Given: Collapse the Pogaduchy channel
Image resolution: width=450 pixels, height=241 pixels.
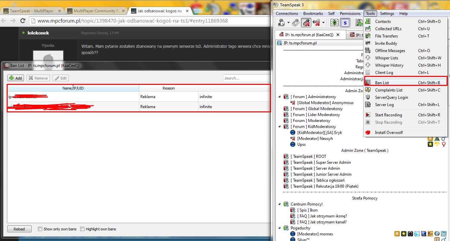Looking at the screenshot, I should 279,228.
